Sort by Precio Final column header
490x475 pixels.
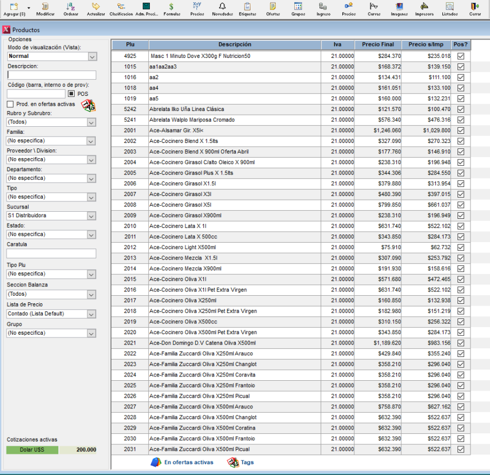pos(378,44)
